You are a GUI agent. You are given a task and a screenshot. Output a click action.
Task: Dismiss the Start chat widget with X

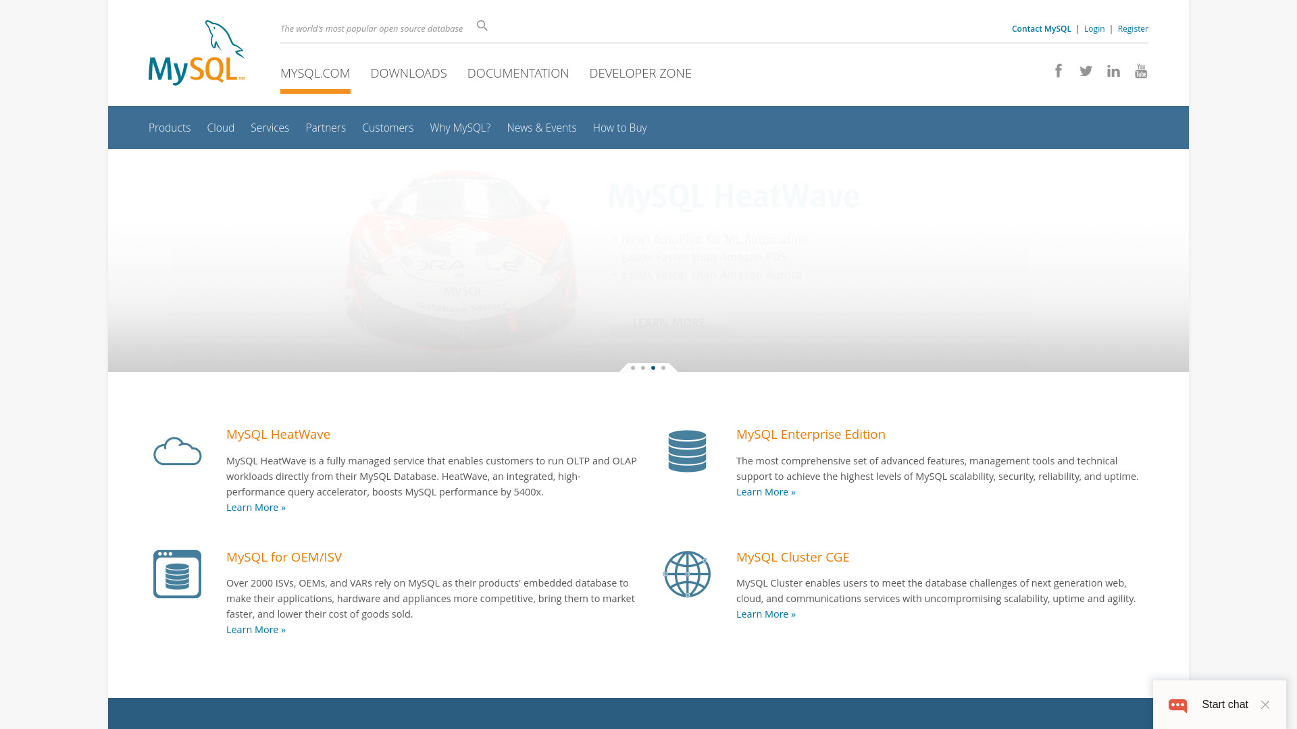(x=1265, y=705)
